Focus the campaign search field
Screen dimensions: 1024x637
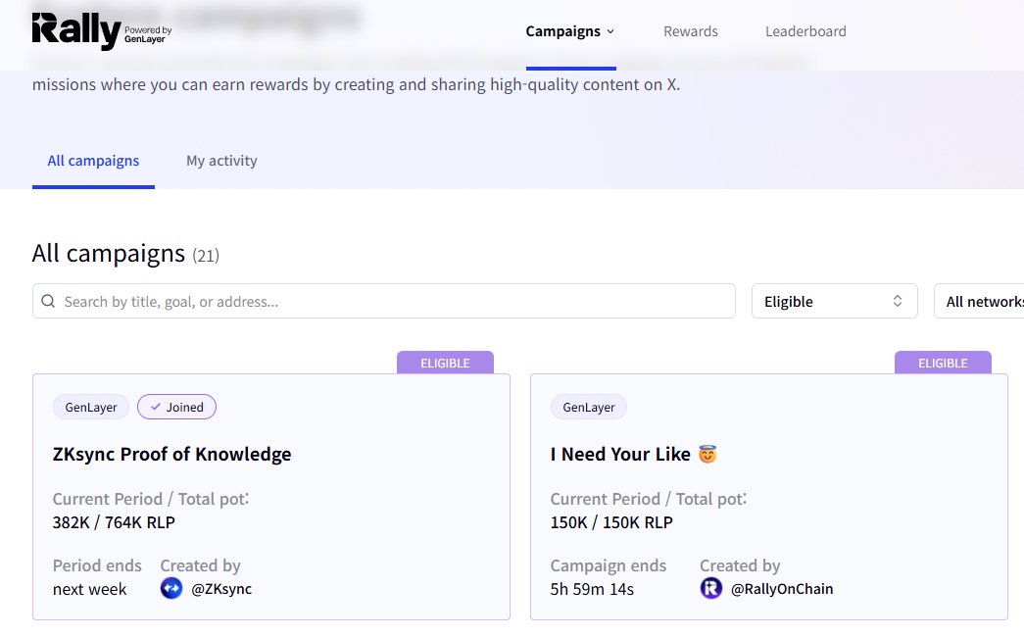tap(384, 301)
